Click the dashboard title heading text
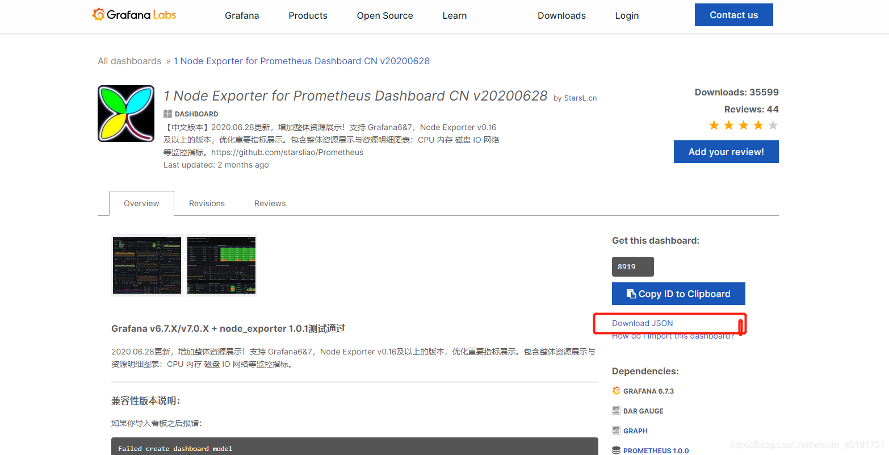The height and width of the screenshot is (455, 889). point(355,95)
